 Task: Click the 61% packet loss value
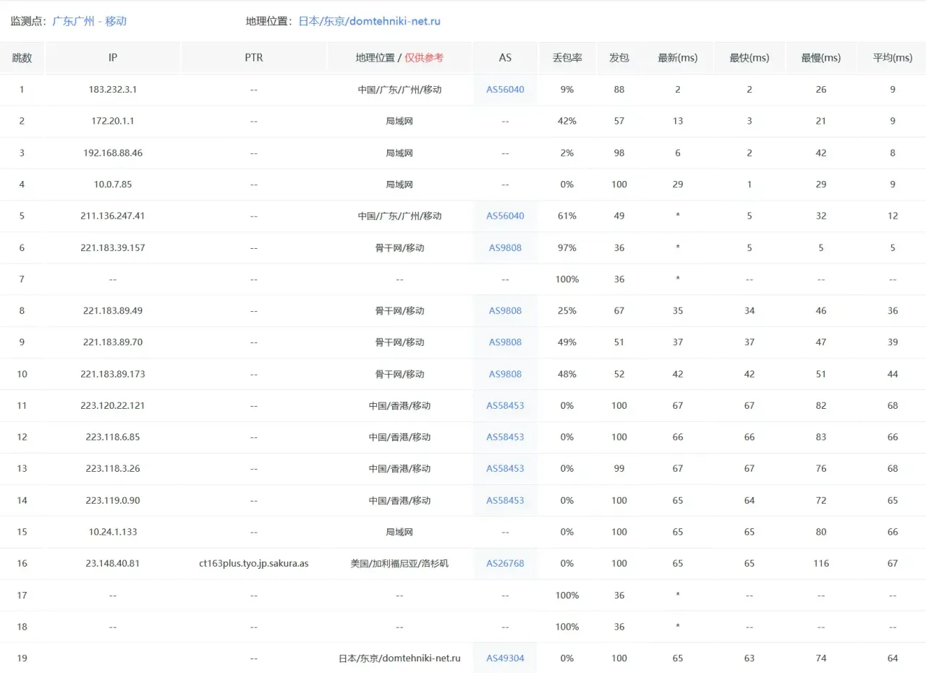point(567,216)
